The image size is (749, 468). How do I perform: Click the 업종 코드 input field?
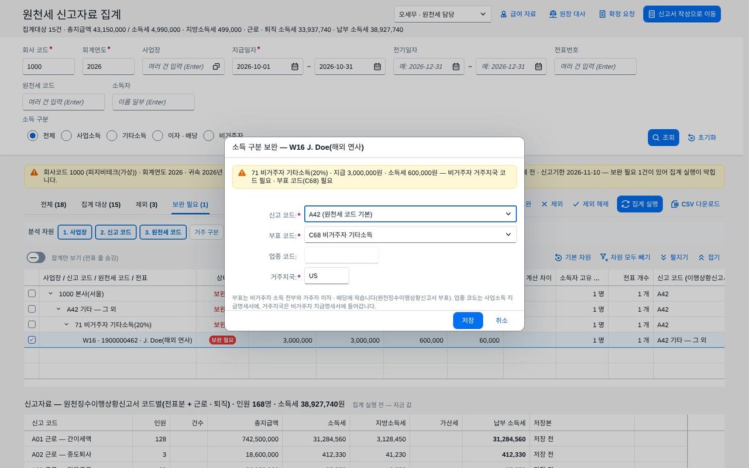(x=341, y=255)
